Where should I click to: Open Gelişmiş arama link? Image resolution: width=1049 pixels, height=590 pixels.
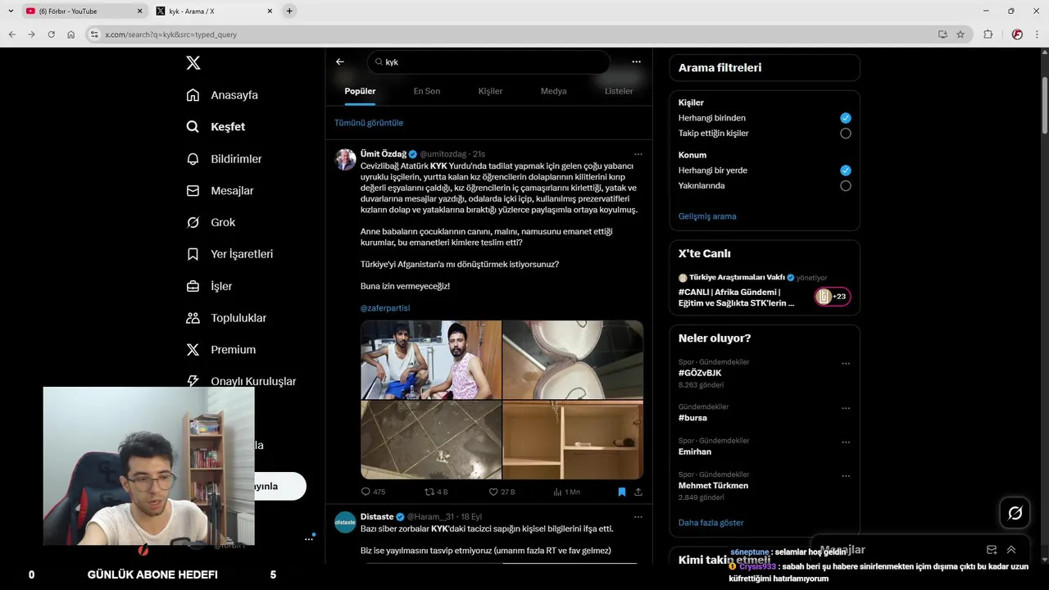pos(707,216)
